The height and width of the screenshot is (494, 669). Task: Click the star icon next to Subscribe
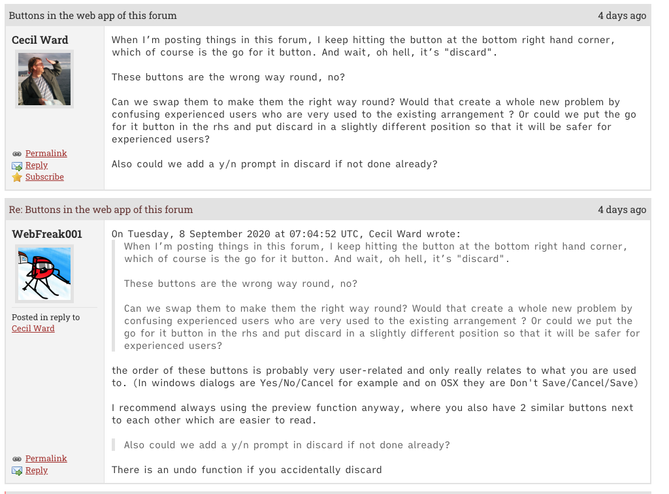17,178
